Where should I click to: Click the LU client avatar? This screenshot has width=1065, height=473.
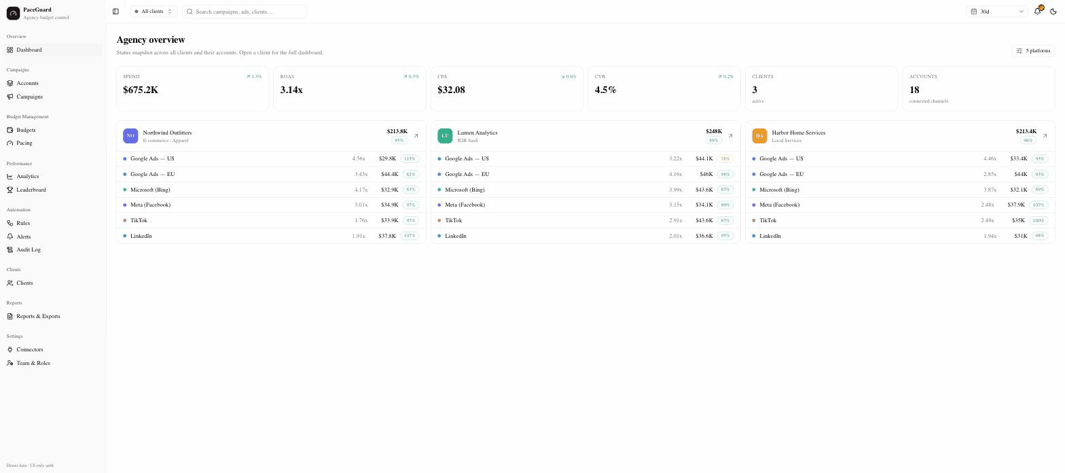[445, 136]
